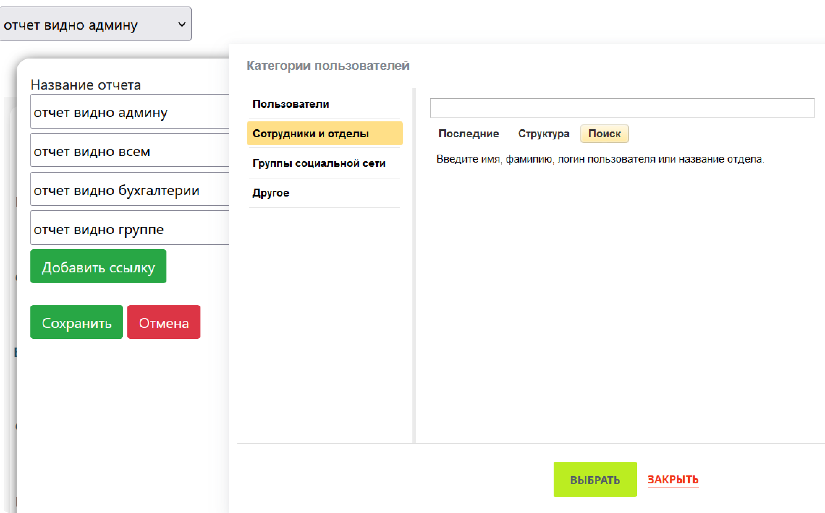Screen dimensions: 825x513
Task: Click the dropdown chevron arrow at top
Action: 182,24
